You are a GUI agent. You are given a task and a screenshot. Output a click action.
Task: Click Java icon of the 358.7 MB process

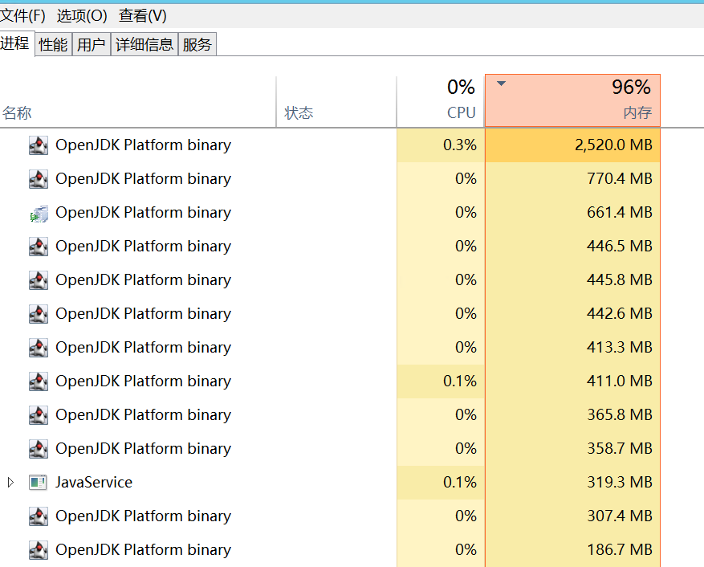click(x=39, y=448)
